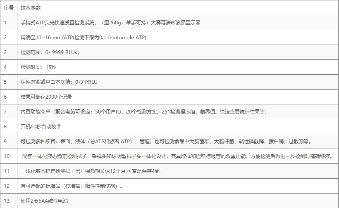Click the 精确至10 -16 mol/ATP cell
The image size is (339, 208).
pos(83,38)
